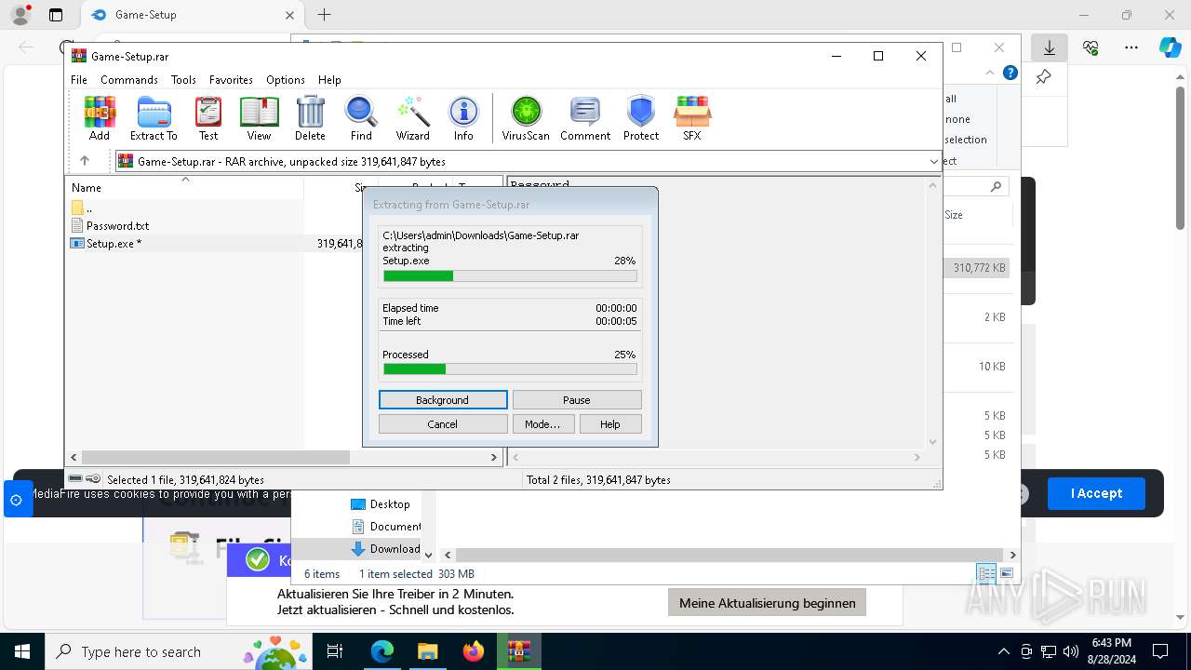Open the Find tool
1191x670 pixels.
361,118
